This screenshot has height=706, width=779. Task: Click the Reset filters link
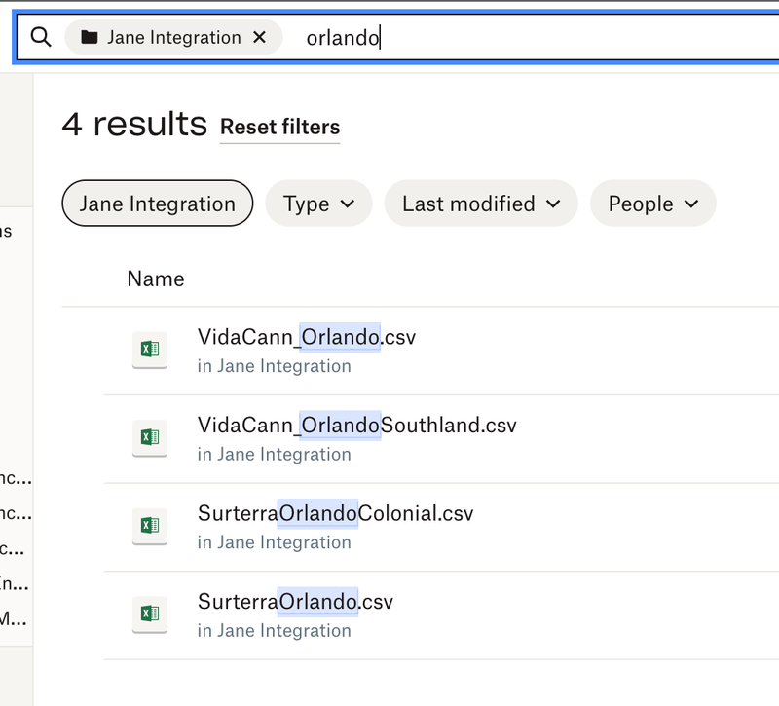click(x=279, y=127)
